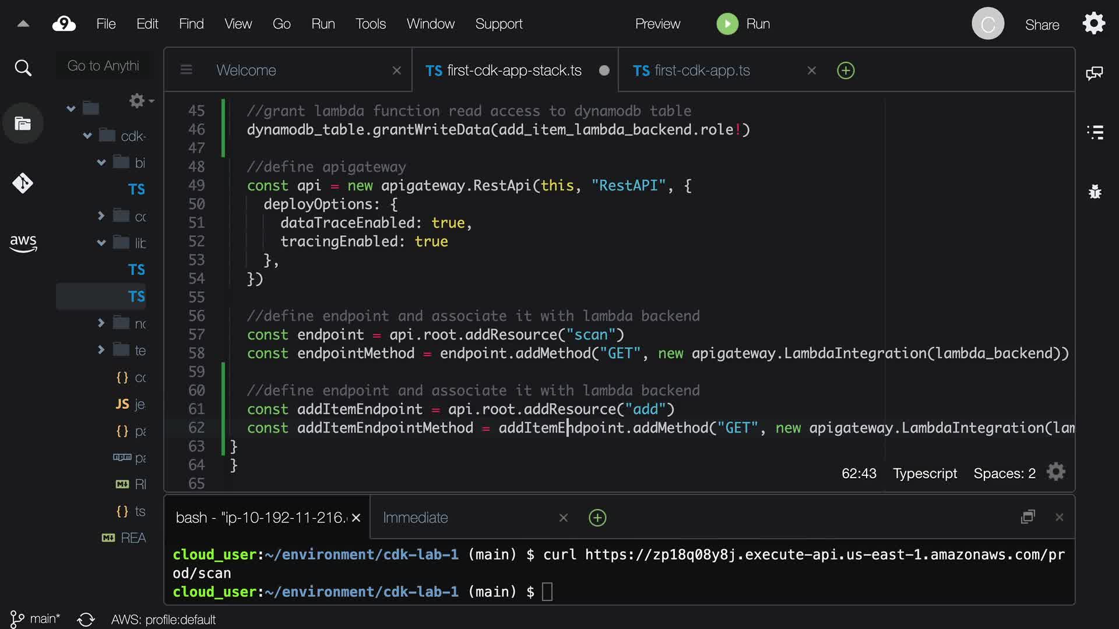Open the Outline panel on right sidebar
Viewport: 1119px width, 629px height.
pos(1095,132)
